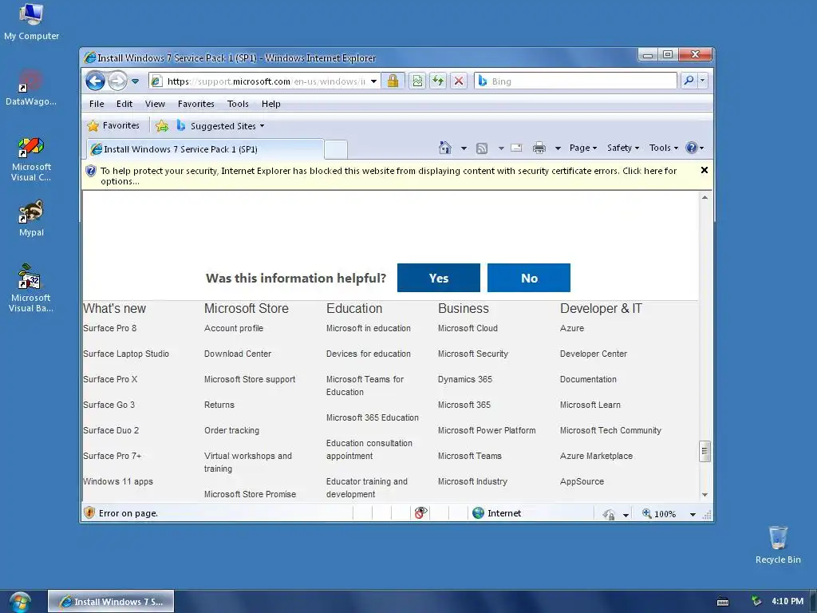Image resolution: width=817 pixels, height=613 pixels.
Task: Open the Dynamics 365 link
Action: (x=465, y=379)
